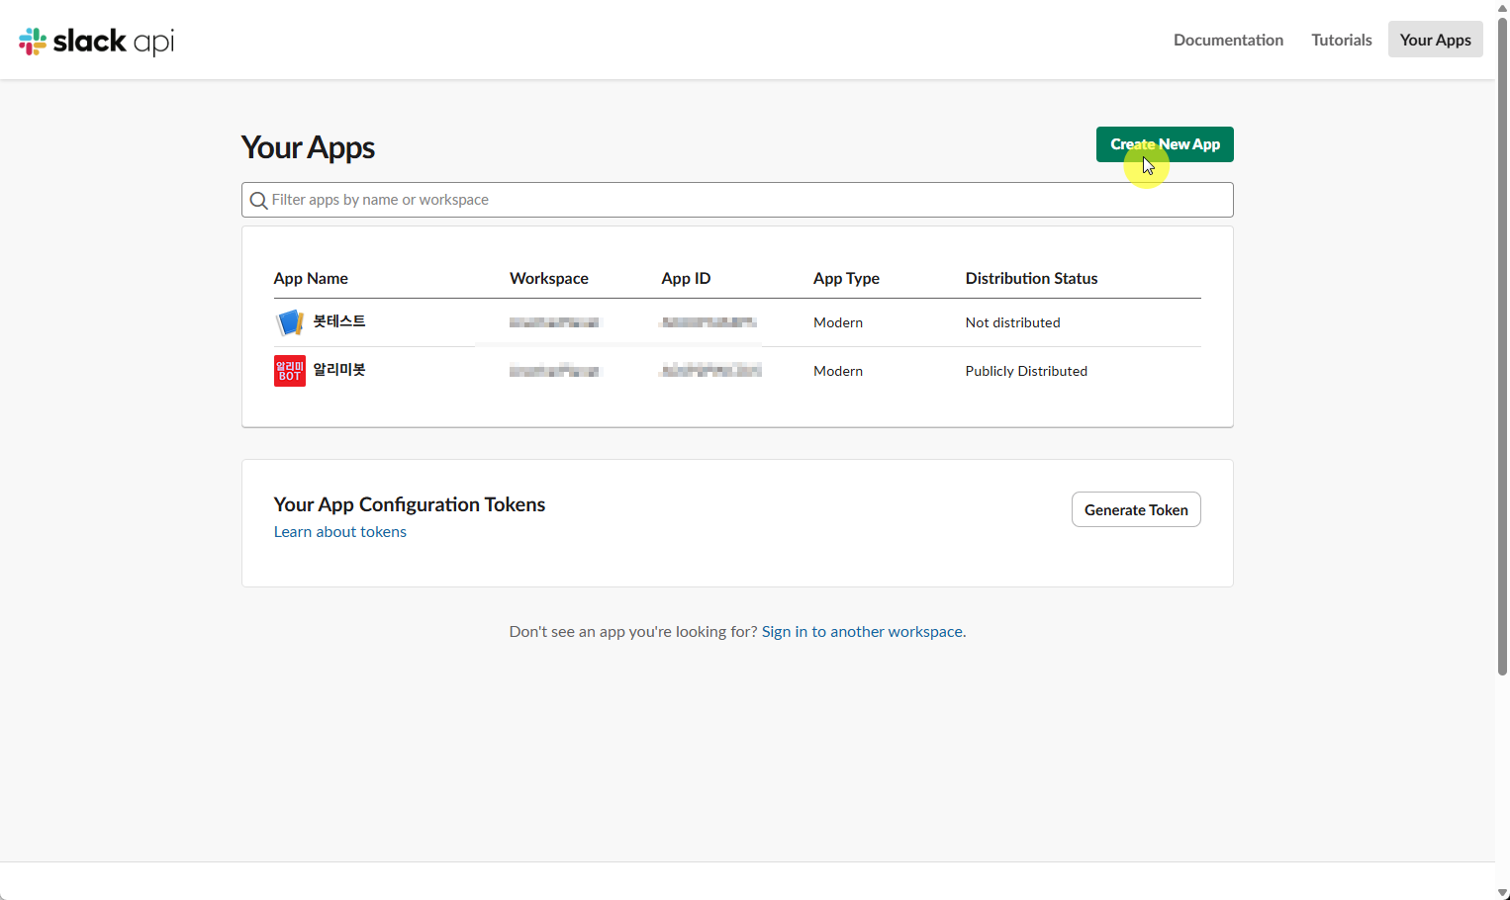Click the App Type column header
The image size is (1510, 900).
click(x=846, y=278)
